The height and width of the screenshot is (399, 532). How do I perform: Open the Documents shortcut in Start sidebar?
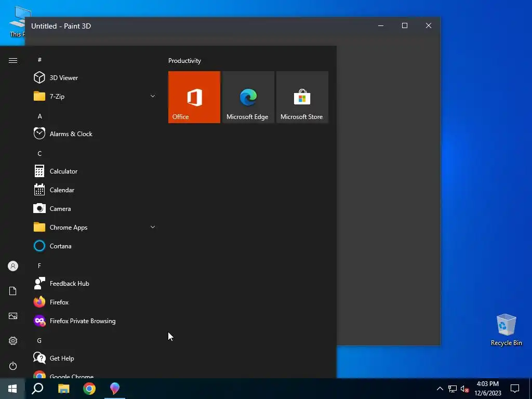click(13, 291)
